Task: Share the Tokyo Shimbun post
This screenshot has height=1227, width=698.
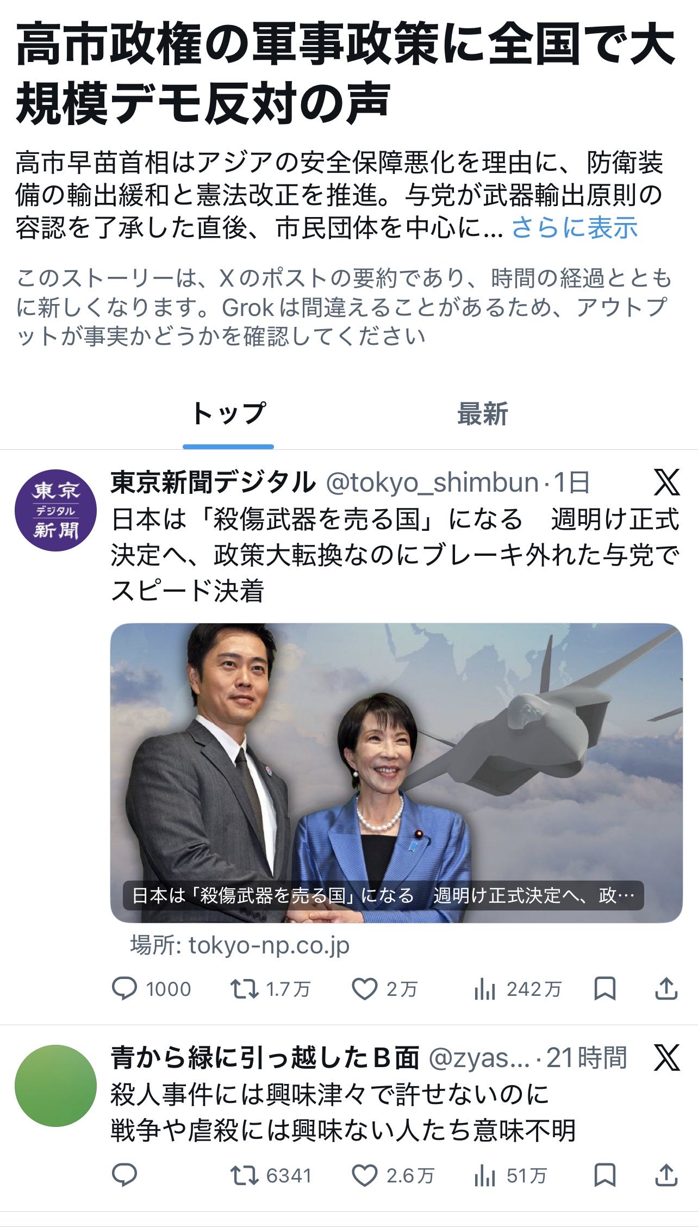Action: pyautogui.click(x=666, y=988)
